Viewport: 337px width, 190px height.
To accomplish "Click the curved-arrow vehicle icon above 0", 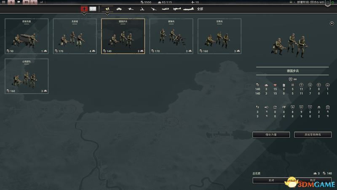I will point(275,107).
